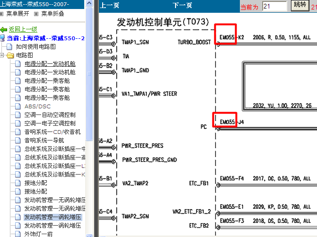Click the EM055-F4 connector label
Image resolution: width=317 pixels, height=237 pixels.
[x=232, y=178]
